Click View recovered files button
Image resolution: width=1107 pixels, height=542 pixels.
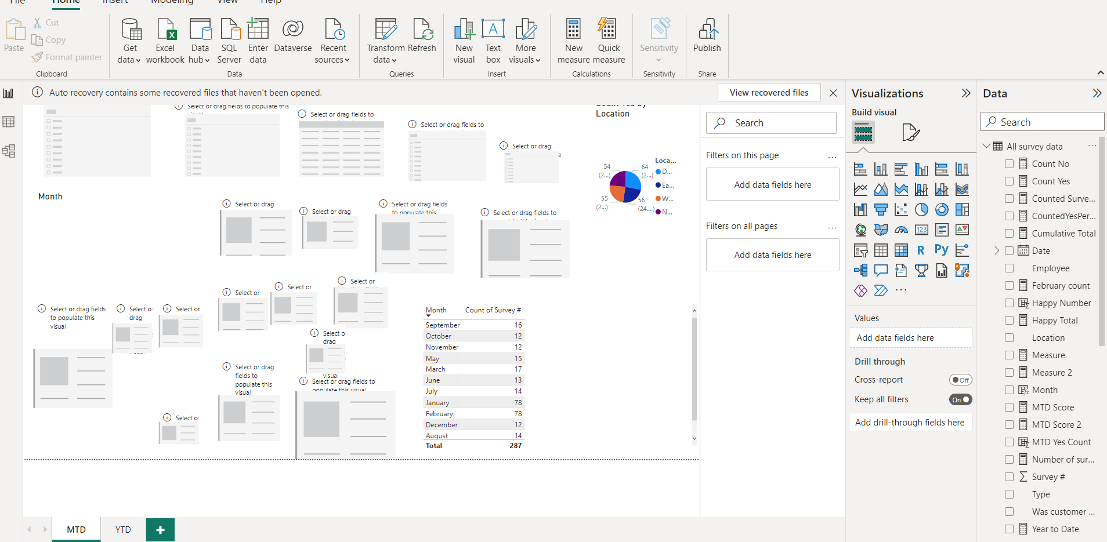pos(769,93)
